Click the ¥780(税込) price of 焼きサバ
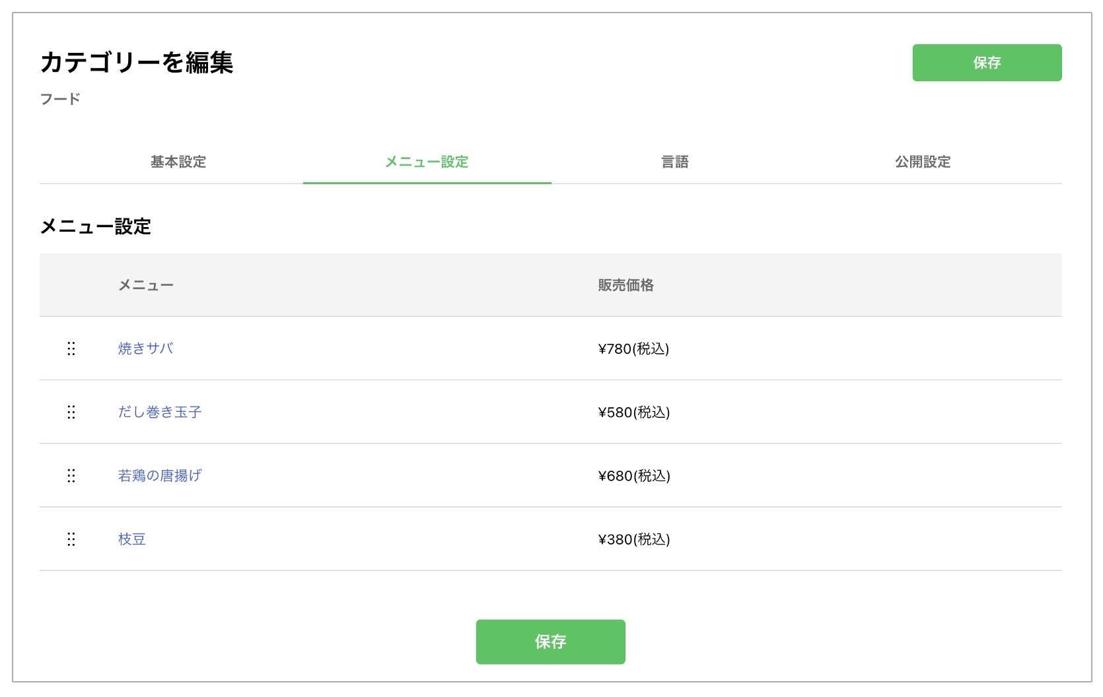1103x697 pixels. (634, 349)
